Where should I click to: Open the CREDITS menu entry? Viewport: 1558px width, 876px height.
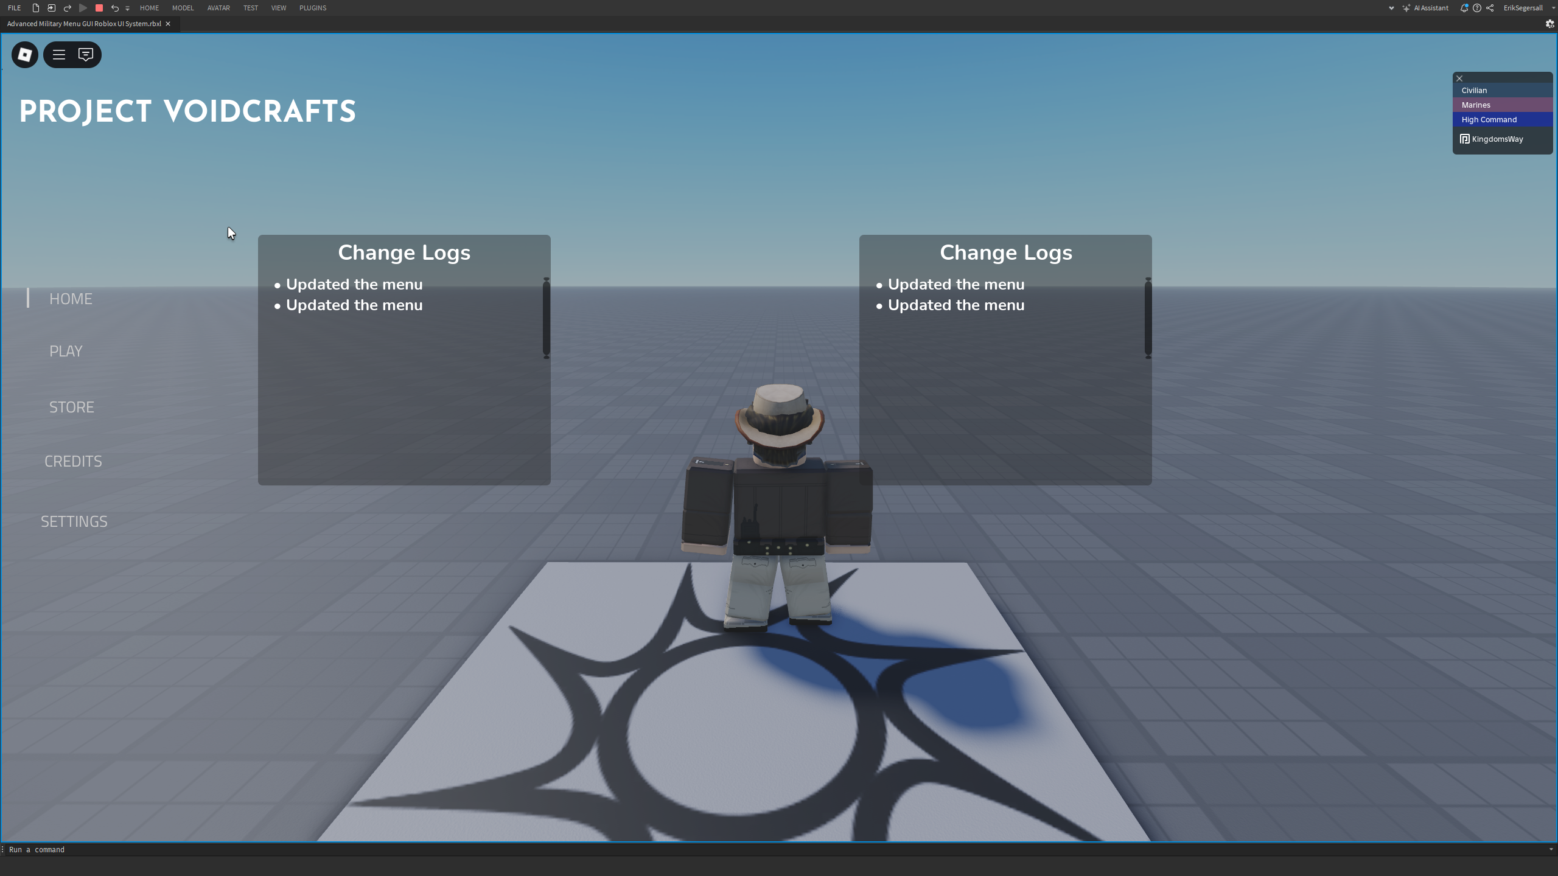[x=73, y=461]
